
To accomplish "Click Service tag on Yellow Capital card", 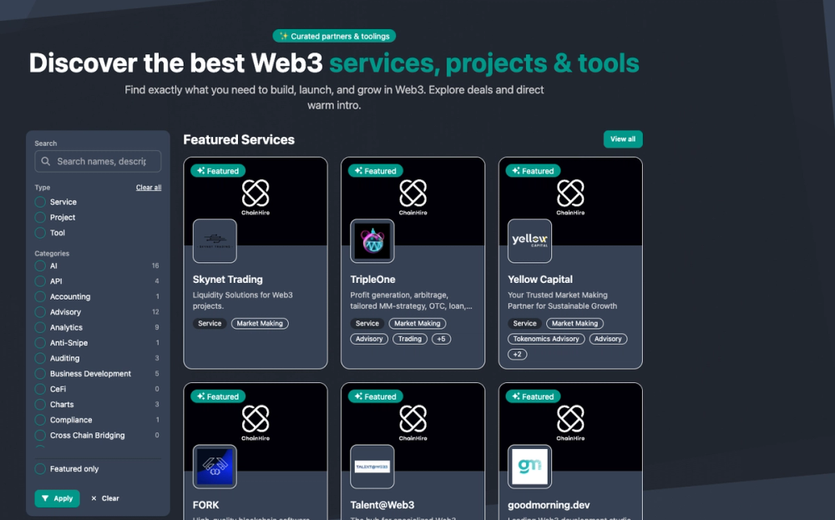I will [524, 324].
